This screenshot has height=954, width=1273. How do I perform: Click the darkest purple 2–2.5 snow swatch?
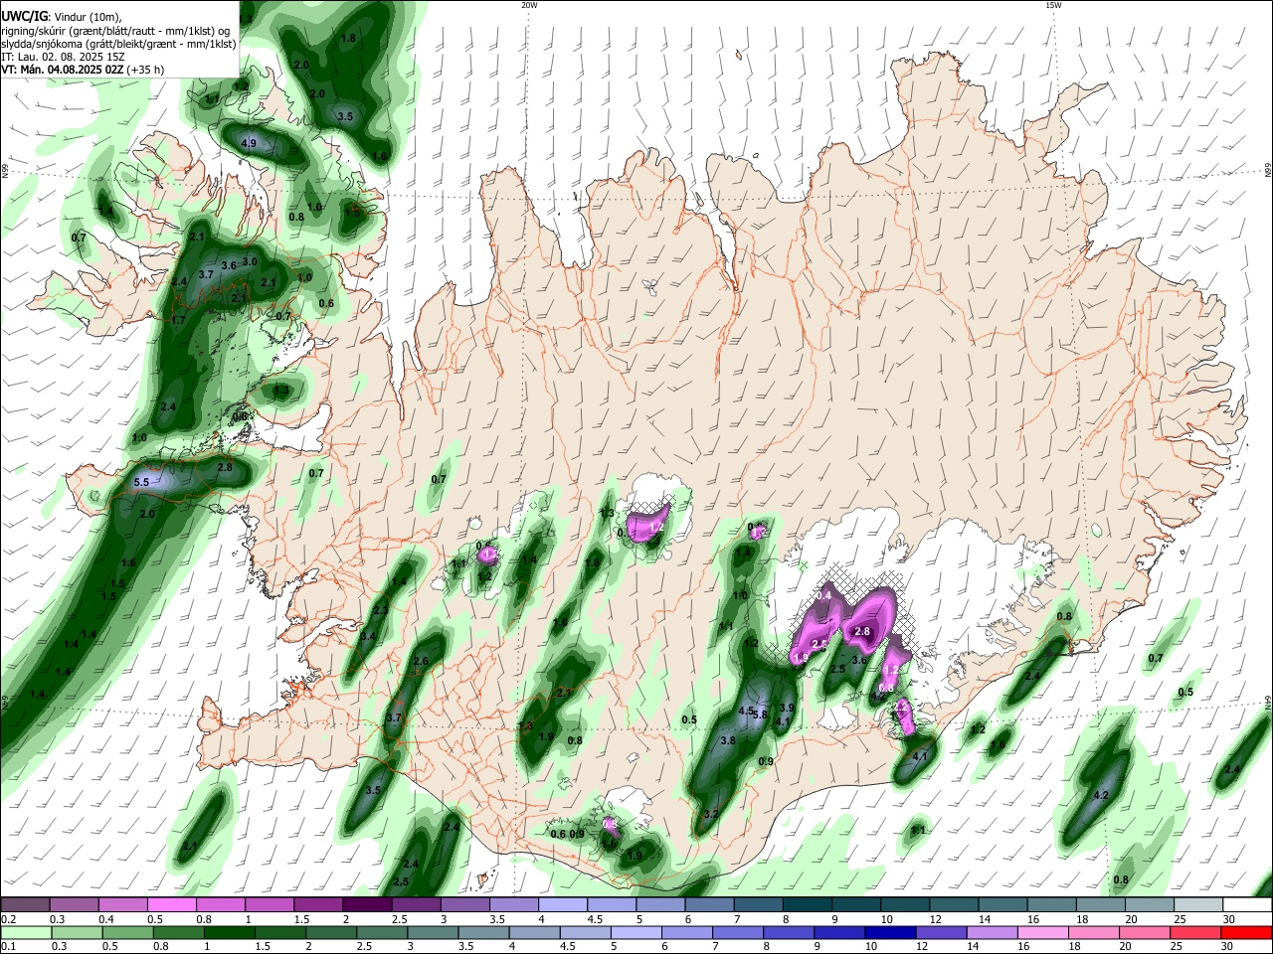(366, 905)
